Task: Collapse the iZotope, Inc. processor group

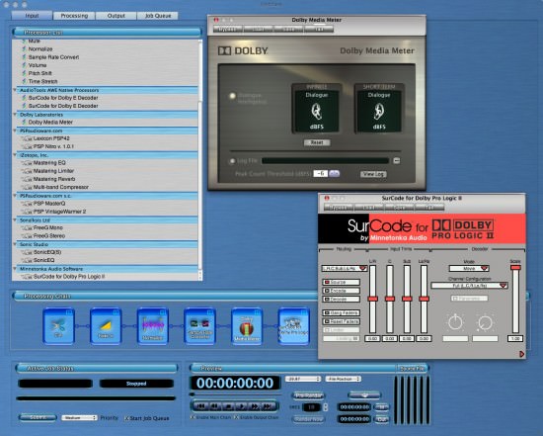Action: 15,155
